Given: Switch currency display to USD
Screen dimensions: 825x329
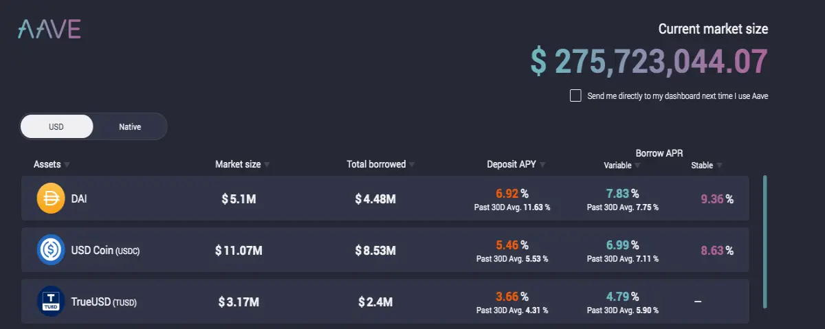Looking at the screenshot, I should point(56,127).
